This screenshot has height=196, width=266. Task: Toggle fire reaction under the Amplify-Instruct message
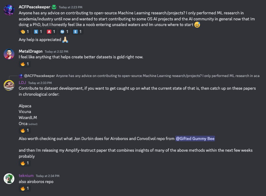[25, 163]
